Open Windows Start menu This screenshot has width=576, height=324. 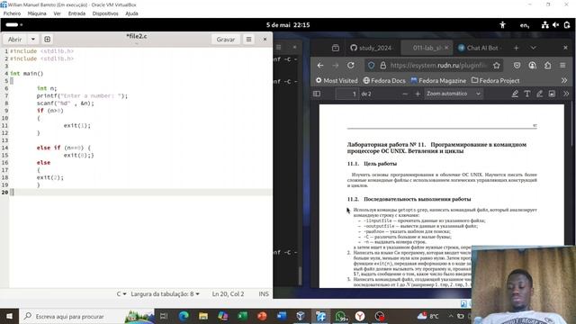tap(10, 316)
